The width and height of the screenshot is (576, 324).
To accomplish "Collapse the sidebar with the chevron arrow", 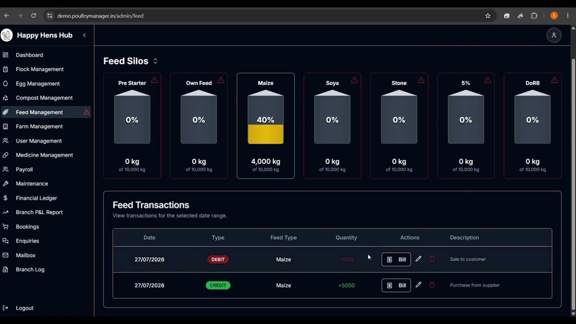I will click(84, 35).
